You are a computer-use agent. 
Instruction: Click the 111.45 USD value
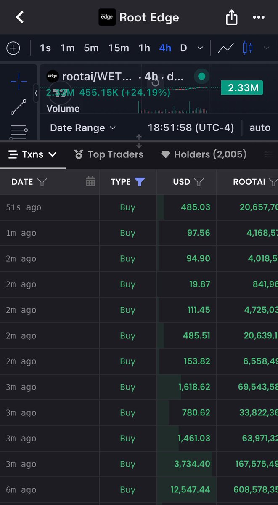point(199,310)
